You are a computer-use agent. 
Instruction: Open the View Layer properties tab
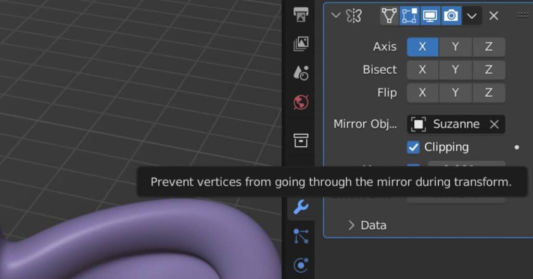coord(301,44)
